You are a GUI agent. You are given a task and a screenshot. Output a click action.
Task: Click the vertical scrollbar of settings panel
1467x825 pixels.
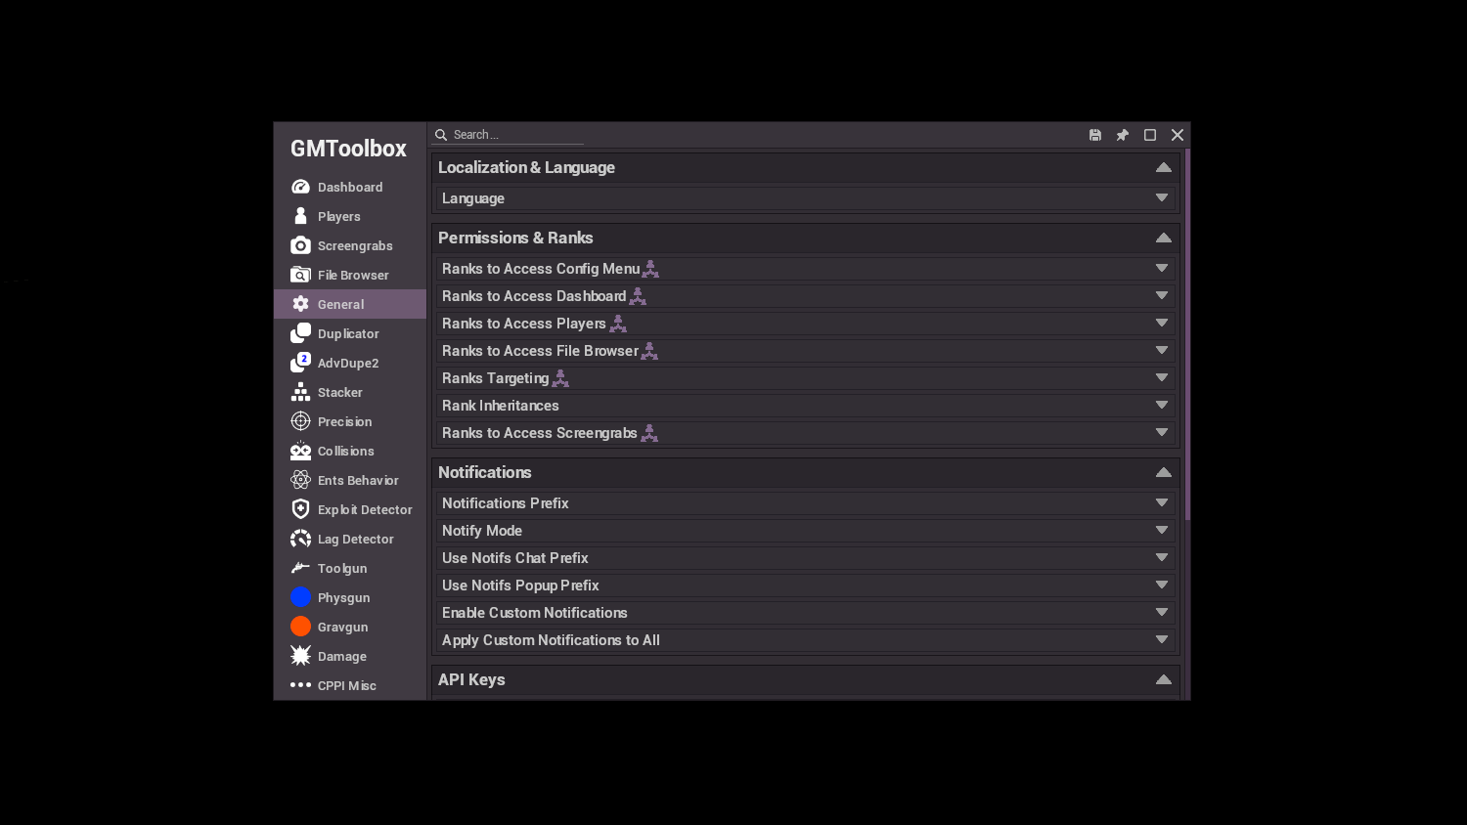(x=1187, y=333)
